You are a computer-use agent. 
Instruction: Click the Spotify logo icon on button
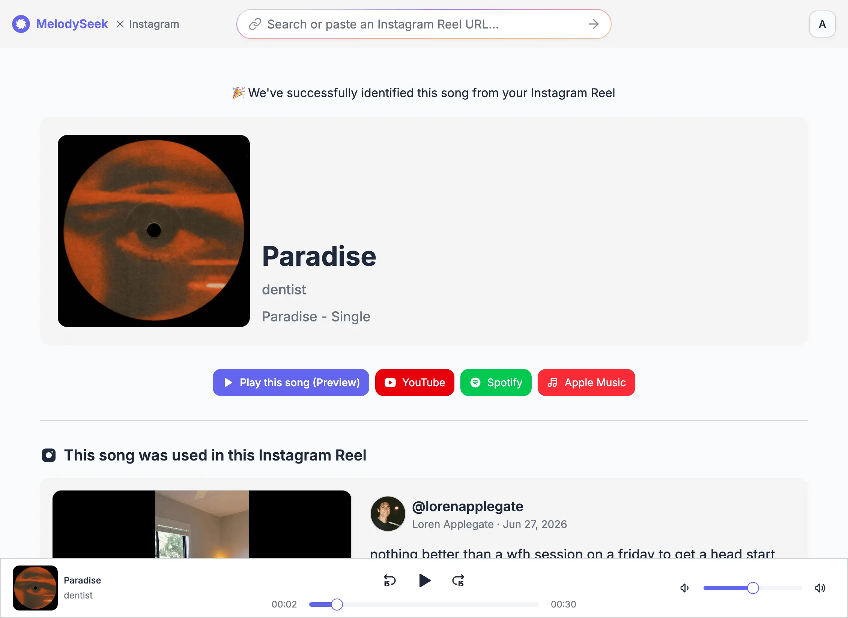pos(475,382)
